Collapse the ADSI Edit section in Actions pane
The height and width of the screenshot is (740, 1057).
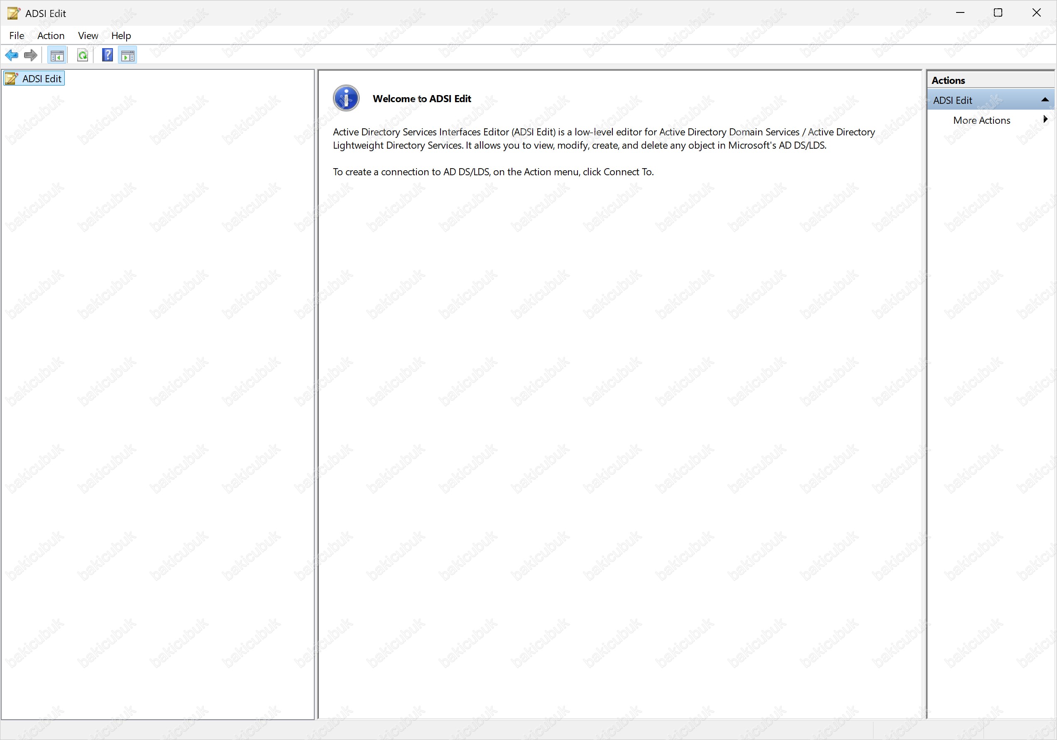point(1045,100)
